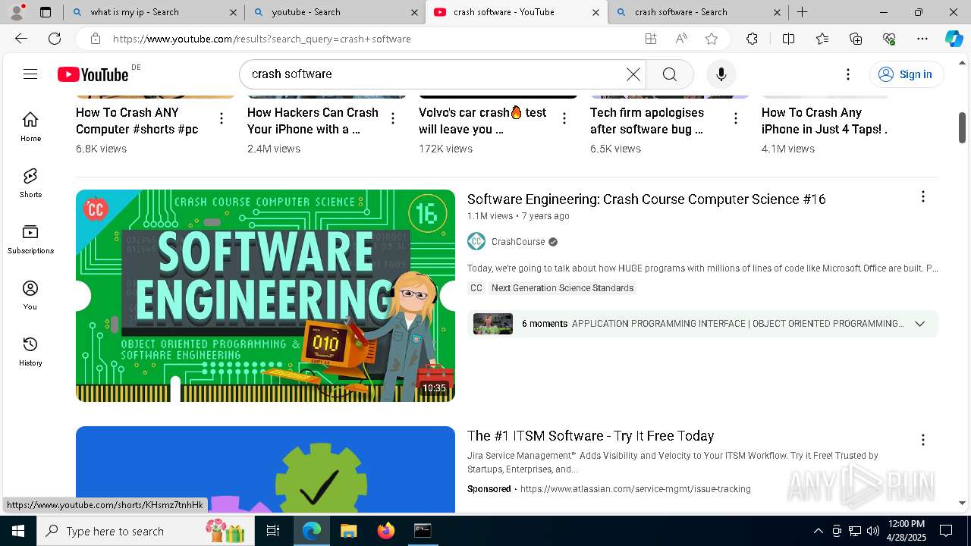Open CrashCourse channel name link

point(518,242)
